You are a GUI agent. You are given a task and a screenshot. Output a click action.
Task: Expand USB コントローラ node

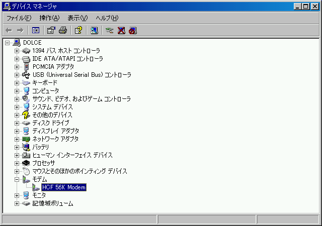[x=17, y=75]
